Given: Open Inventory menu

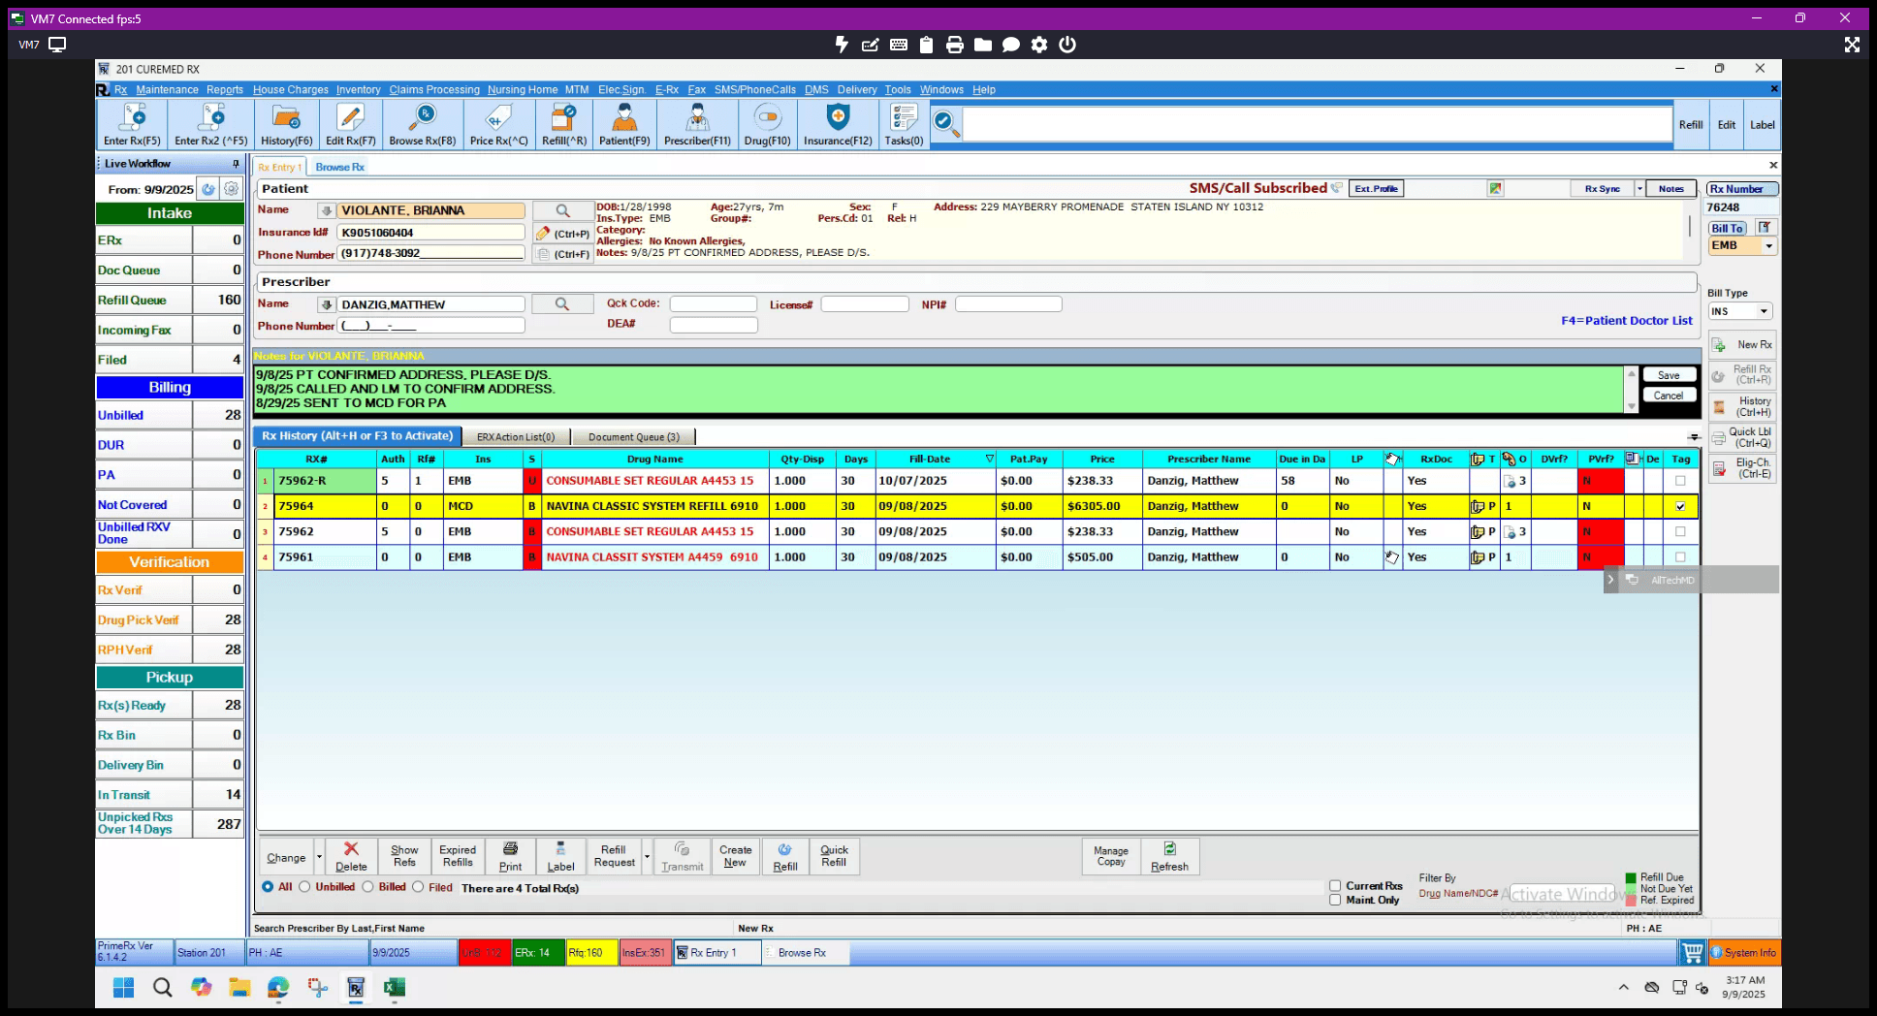Looking at the screenshot, I should click(x=359, y=89).
